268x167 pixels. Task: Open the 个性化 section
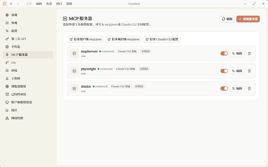pyautogui.click(x=28, y=47)
